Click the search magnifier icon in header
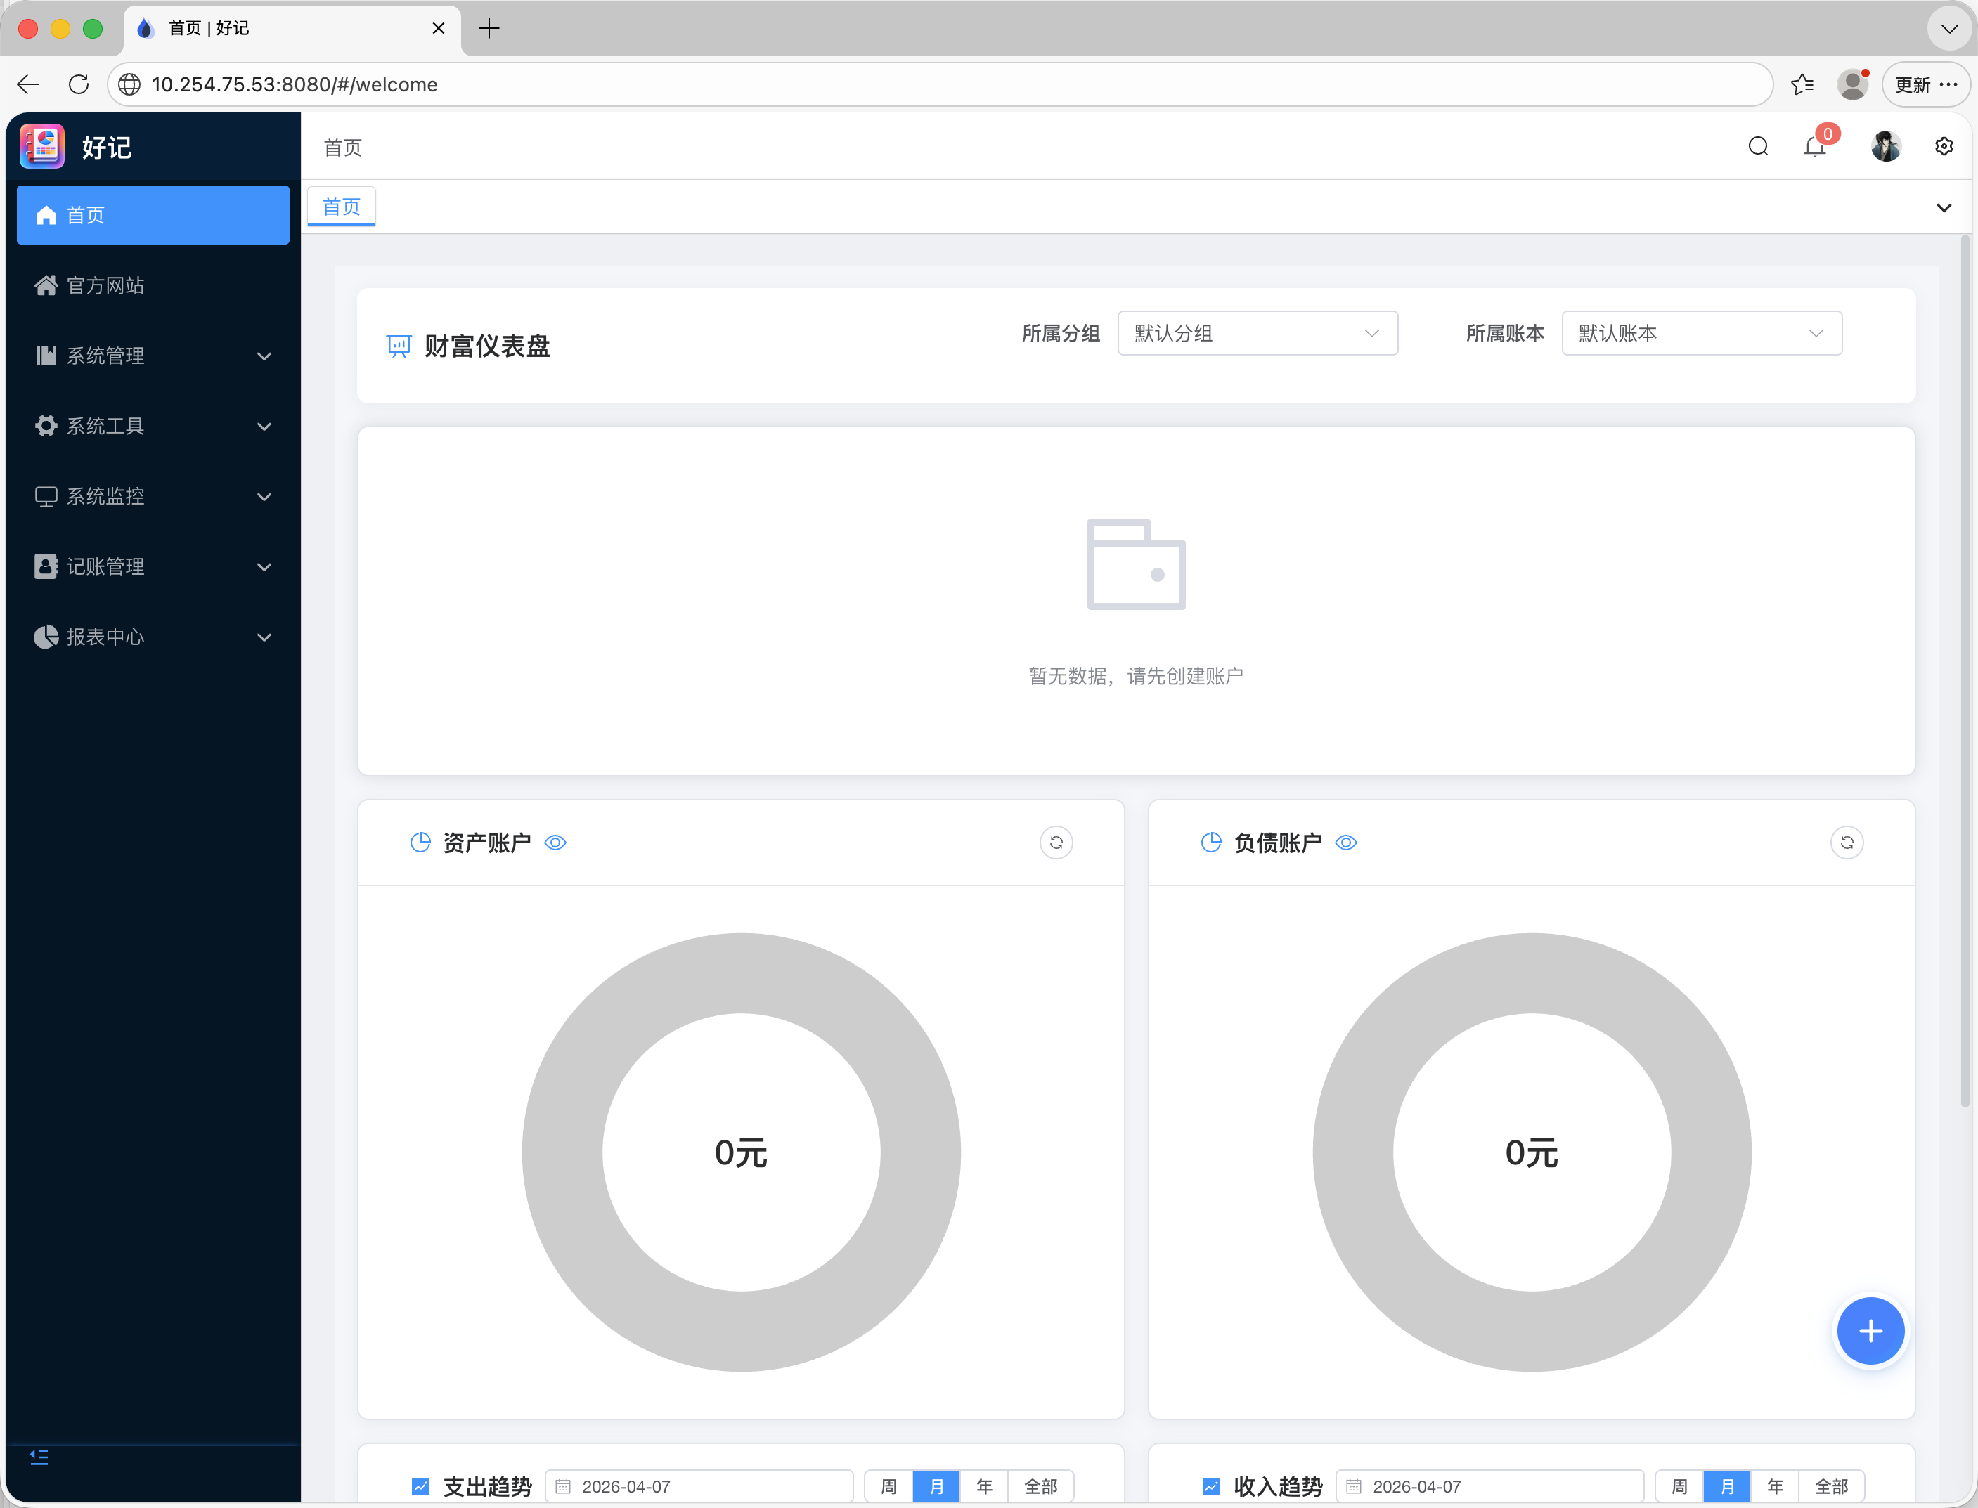This screenshot has width=1978, height=1508. [x=1758, y=146]
